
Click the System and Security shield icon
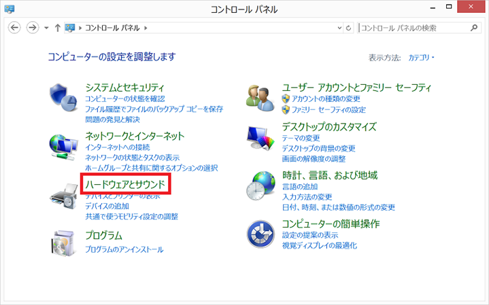64,98
